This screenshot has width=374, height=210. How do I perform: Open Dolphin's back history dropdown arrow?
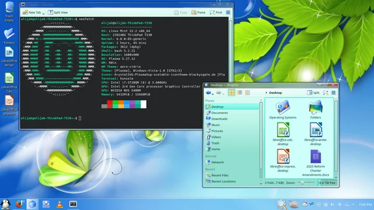pos(213,94)
